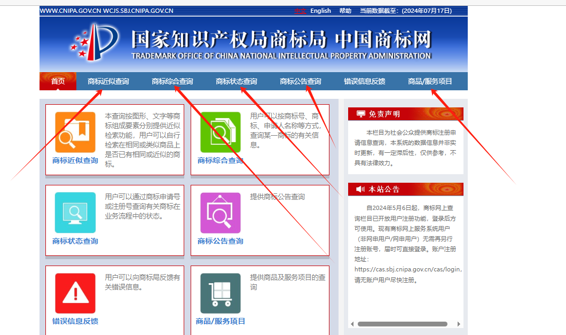This screenshot has width=566, height=335.
Task: Click the green 商标综合查询 document icon
Action: pyautogui.click(x=221, y=133)
